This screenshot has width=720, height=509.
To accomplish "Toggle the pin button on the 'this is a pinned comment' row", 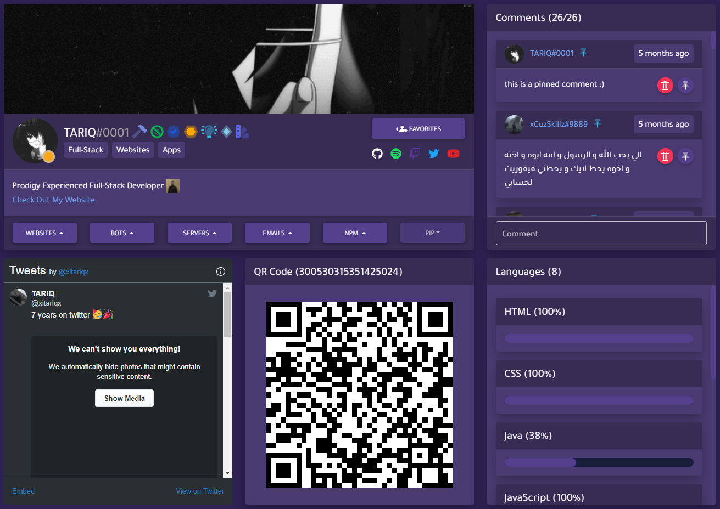I will (685, 86).
